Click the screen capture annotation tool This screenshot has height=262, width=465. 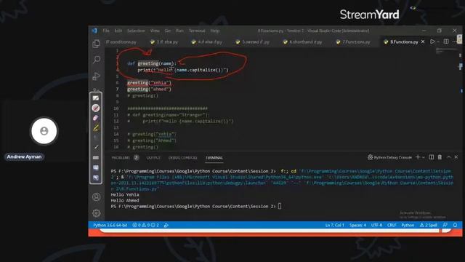96,168
